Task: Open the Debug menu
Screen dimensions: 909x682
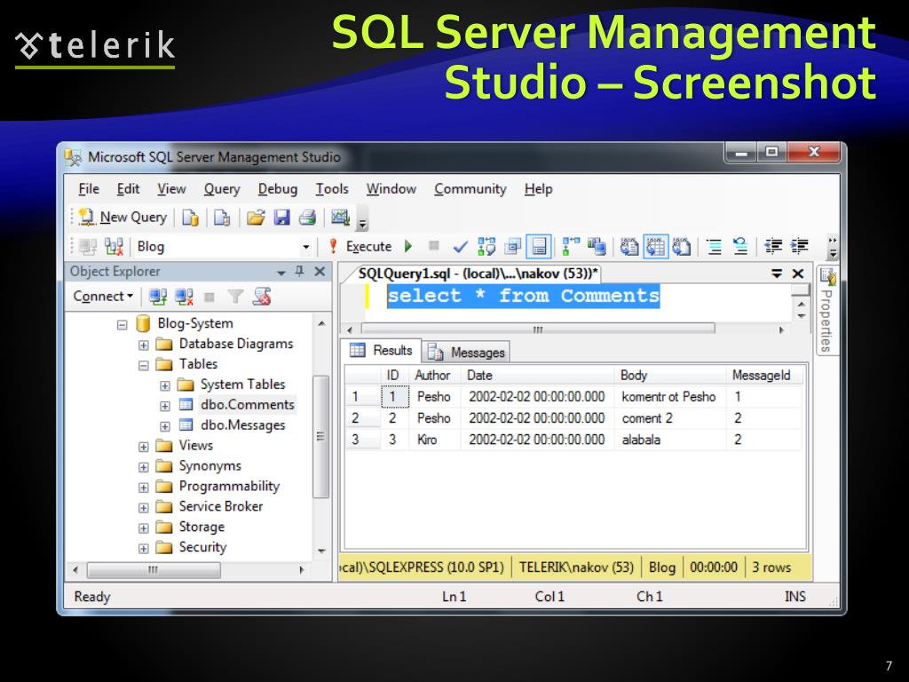Action: tap(278, 189)
